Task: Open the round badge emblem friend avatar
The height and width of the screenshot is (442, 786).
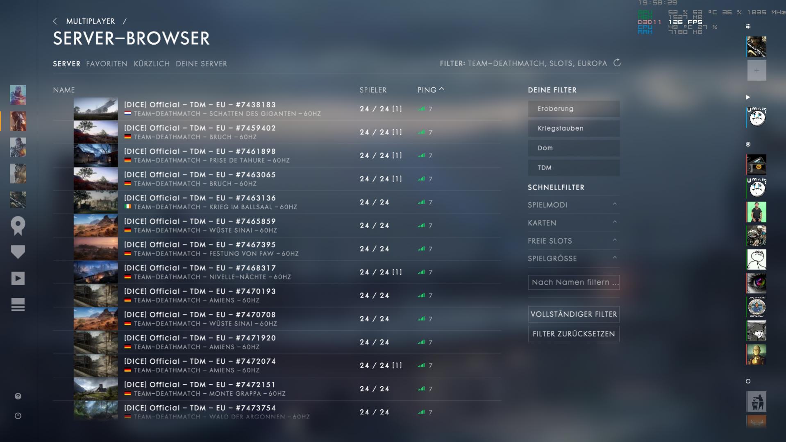Action: pyautogui.click(x=756, y=307)
